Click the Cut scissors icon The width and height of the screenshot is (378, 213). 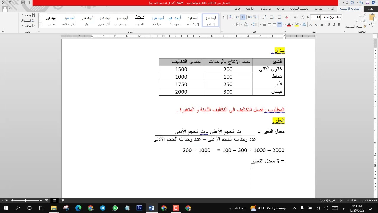pyautogui.click(x=364, y=15)
